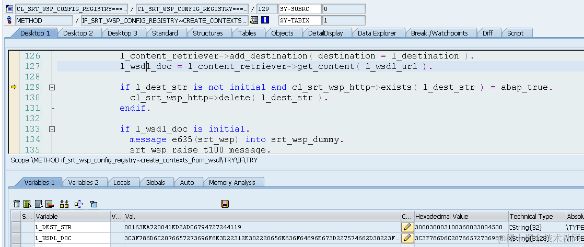Open the Standard tab

coord(165,33)
